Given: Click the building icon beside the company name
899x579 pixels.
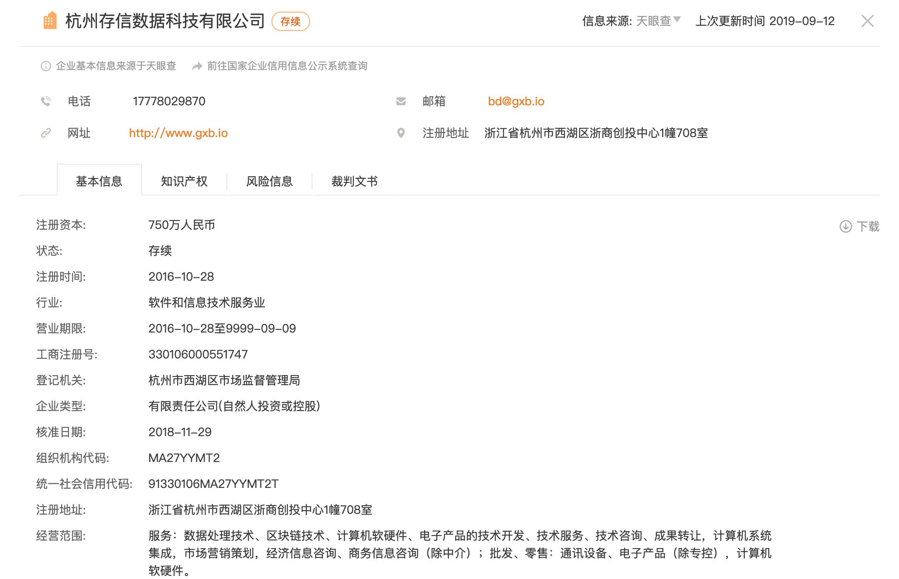Looking at the screenshot, I should tap(50, 20).
